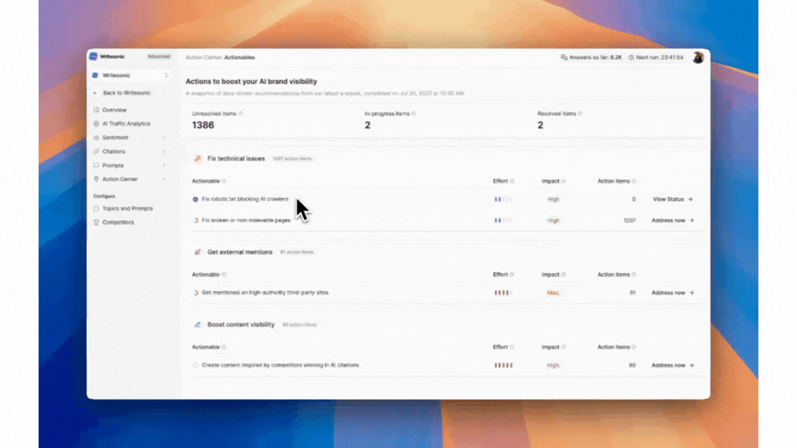Toggle status circle for Fix robots.txt row
Image resolution: width=797 pixels, height=448 pixels.
click(x=195, y=199)
